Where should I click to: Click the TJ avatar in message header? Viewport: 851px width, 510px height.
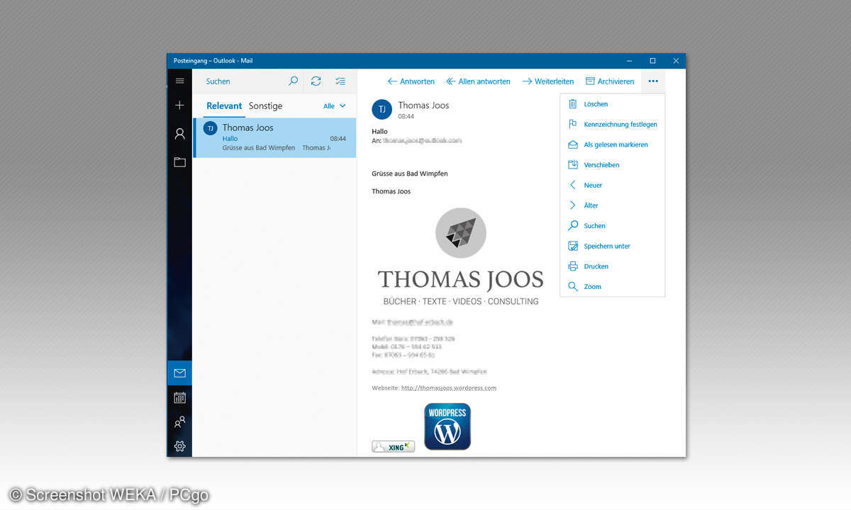(x=382, y=109)
